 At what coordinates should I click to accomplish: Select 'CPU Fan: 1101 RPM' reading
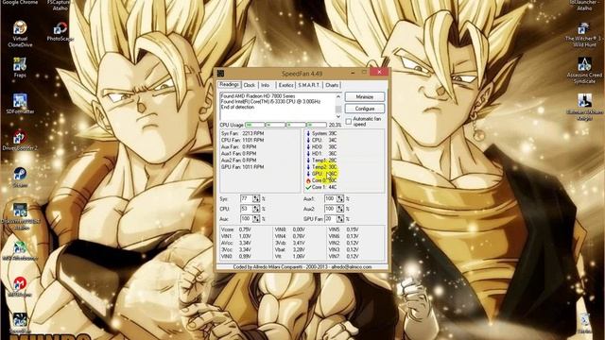coord(243,141)
